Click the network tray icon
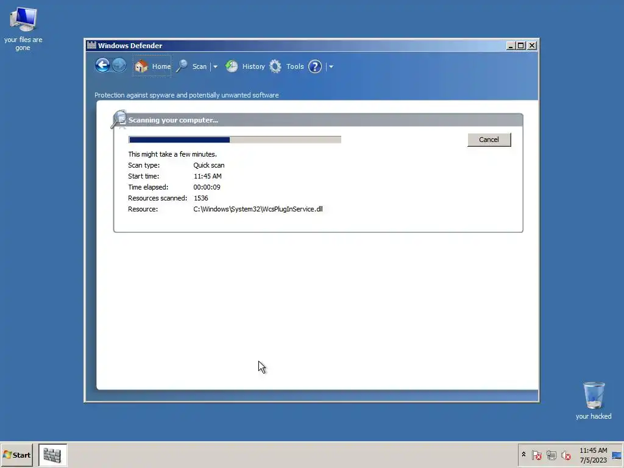 click(551, 455)
